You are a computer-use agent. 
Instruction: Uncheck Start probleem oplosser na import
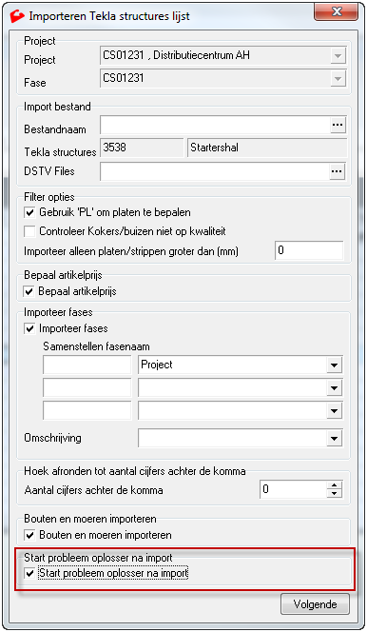(29, 573)
